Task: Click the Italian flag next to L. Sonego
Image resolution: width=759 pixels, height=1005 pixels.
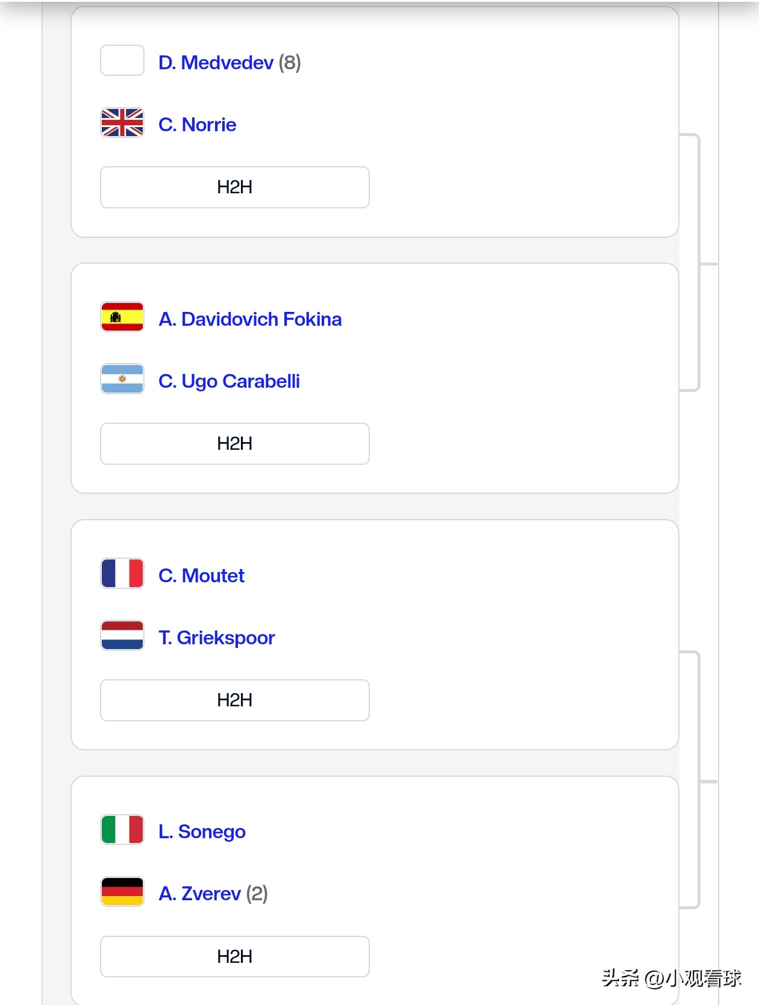Action: click(122, 830)
